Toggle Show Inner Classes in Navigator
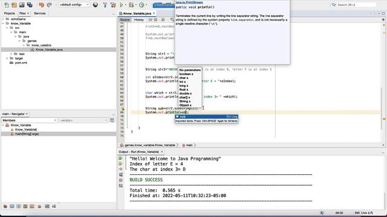Screen dimensions: 387x217 click(32, 206)
